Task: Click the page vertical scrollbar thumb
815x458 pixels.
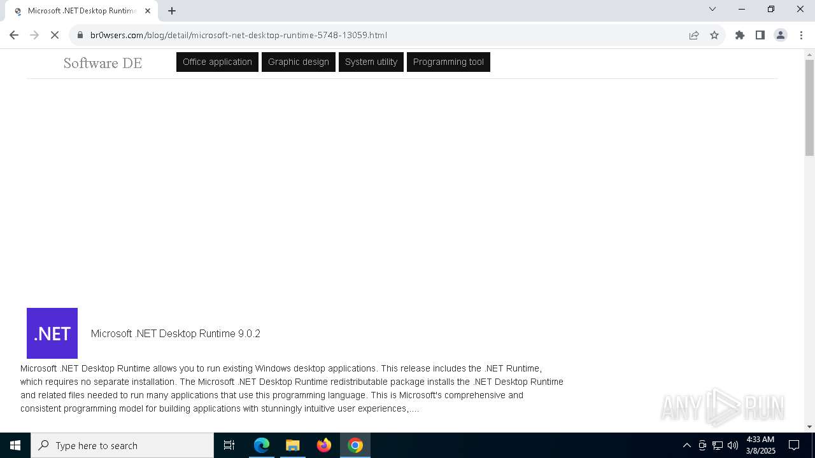Action: tap(809, 108)
